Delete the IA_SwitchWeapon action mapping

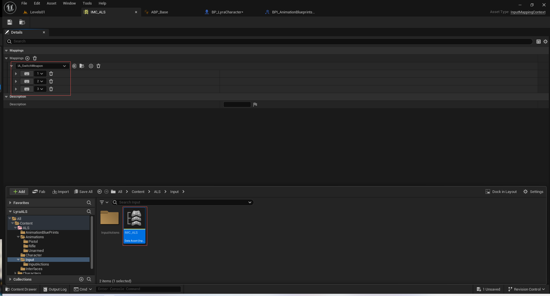click(x=98, y=66)
